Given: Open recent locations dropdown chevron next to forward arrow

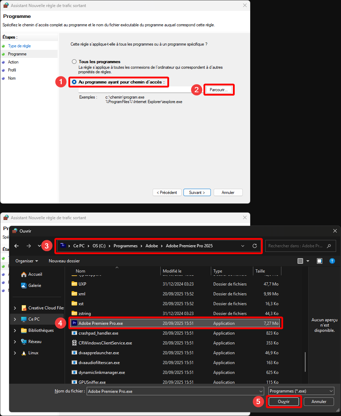Looking at the screenshot, I should tap(39, 246).
